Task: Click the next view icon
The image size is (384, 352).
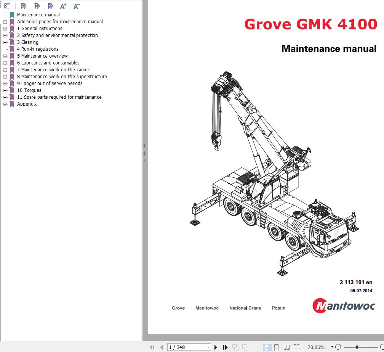Action: point(245,347)
